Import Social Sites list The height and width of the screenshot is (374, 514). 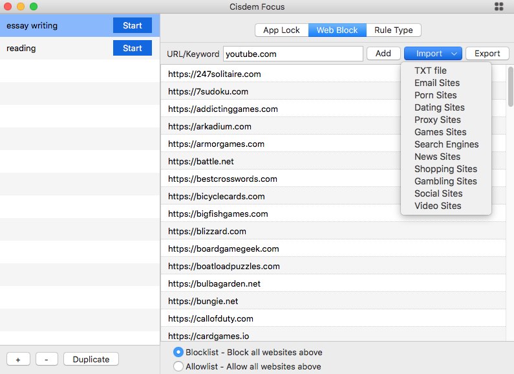tap(438, 193)
